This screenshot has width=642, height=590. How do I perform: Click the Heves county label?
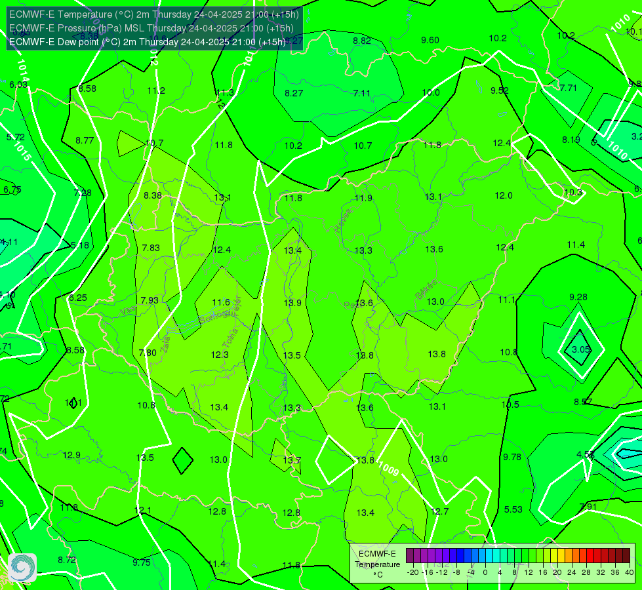pos(343,221)
